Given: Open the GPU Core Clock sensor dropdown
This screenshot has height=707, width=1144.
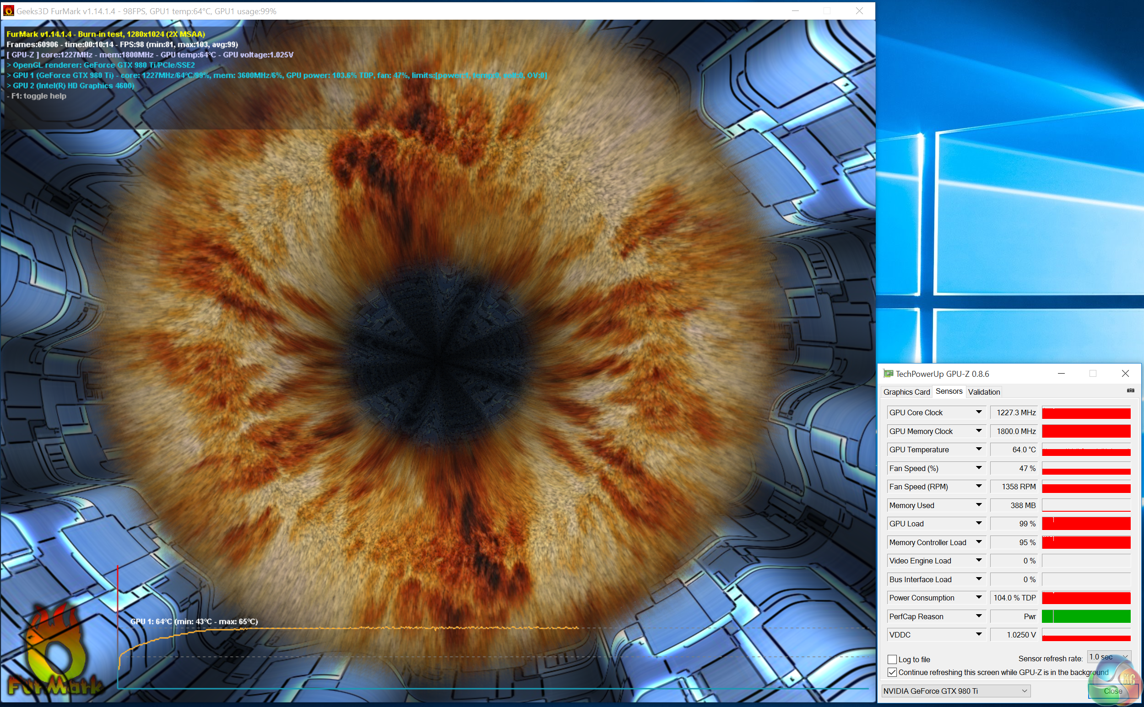Looking at the screenshot, I should click(979, 412).
